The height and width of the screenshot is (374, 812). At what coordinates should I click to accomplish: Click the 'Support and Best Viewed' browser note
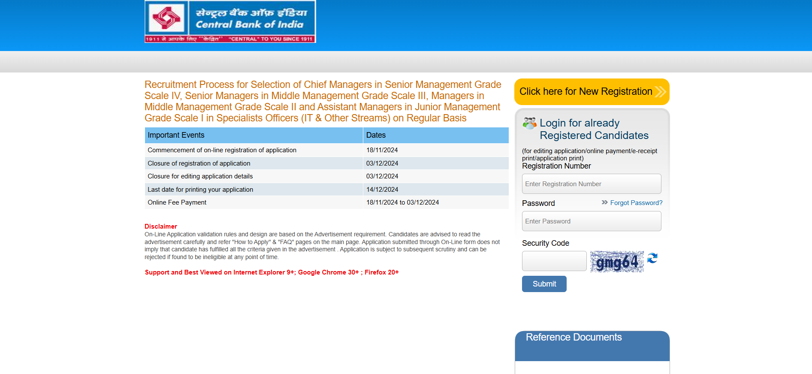coord(272,272)
